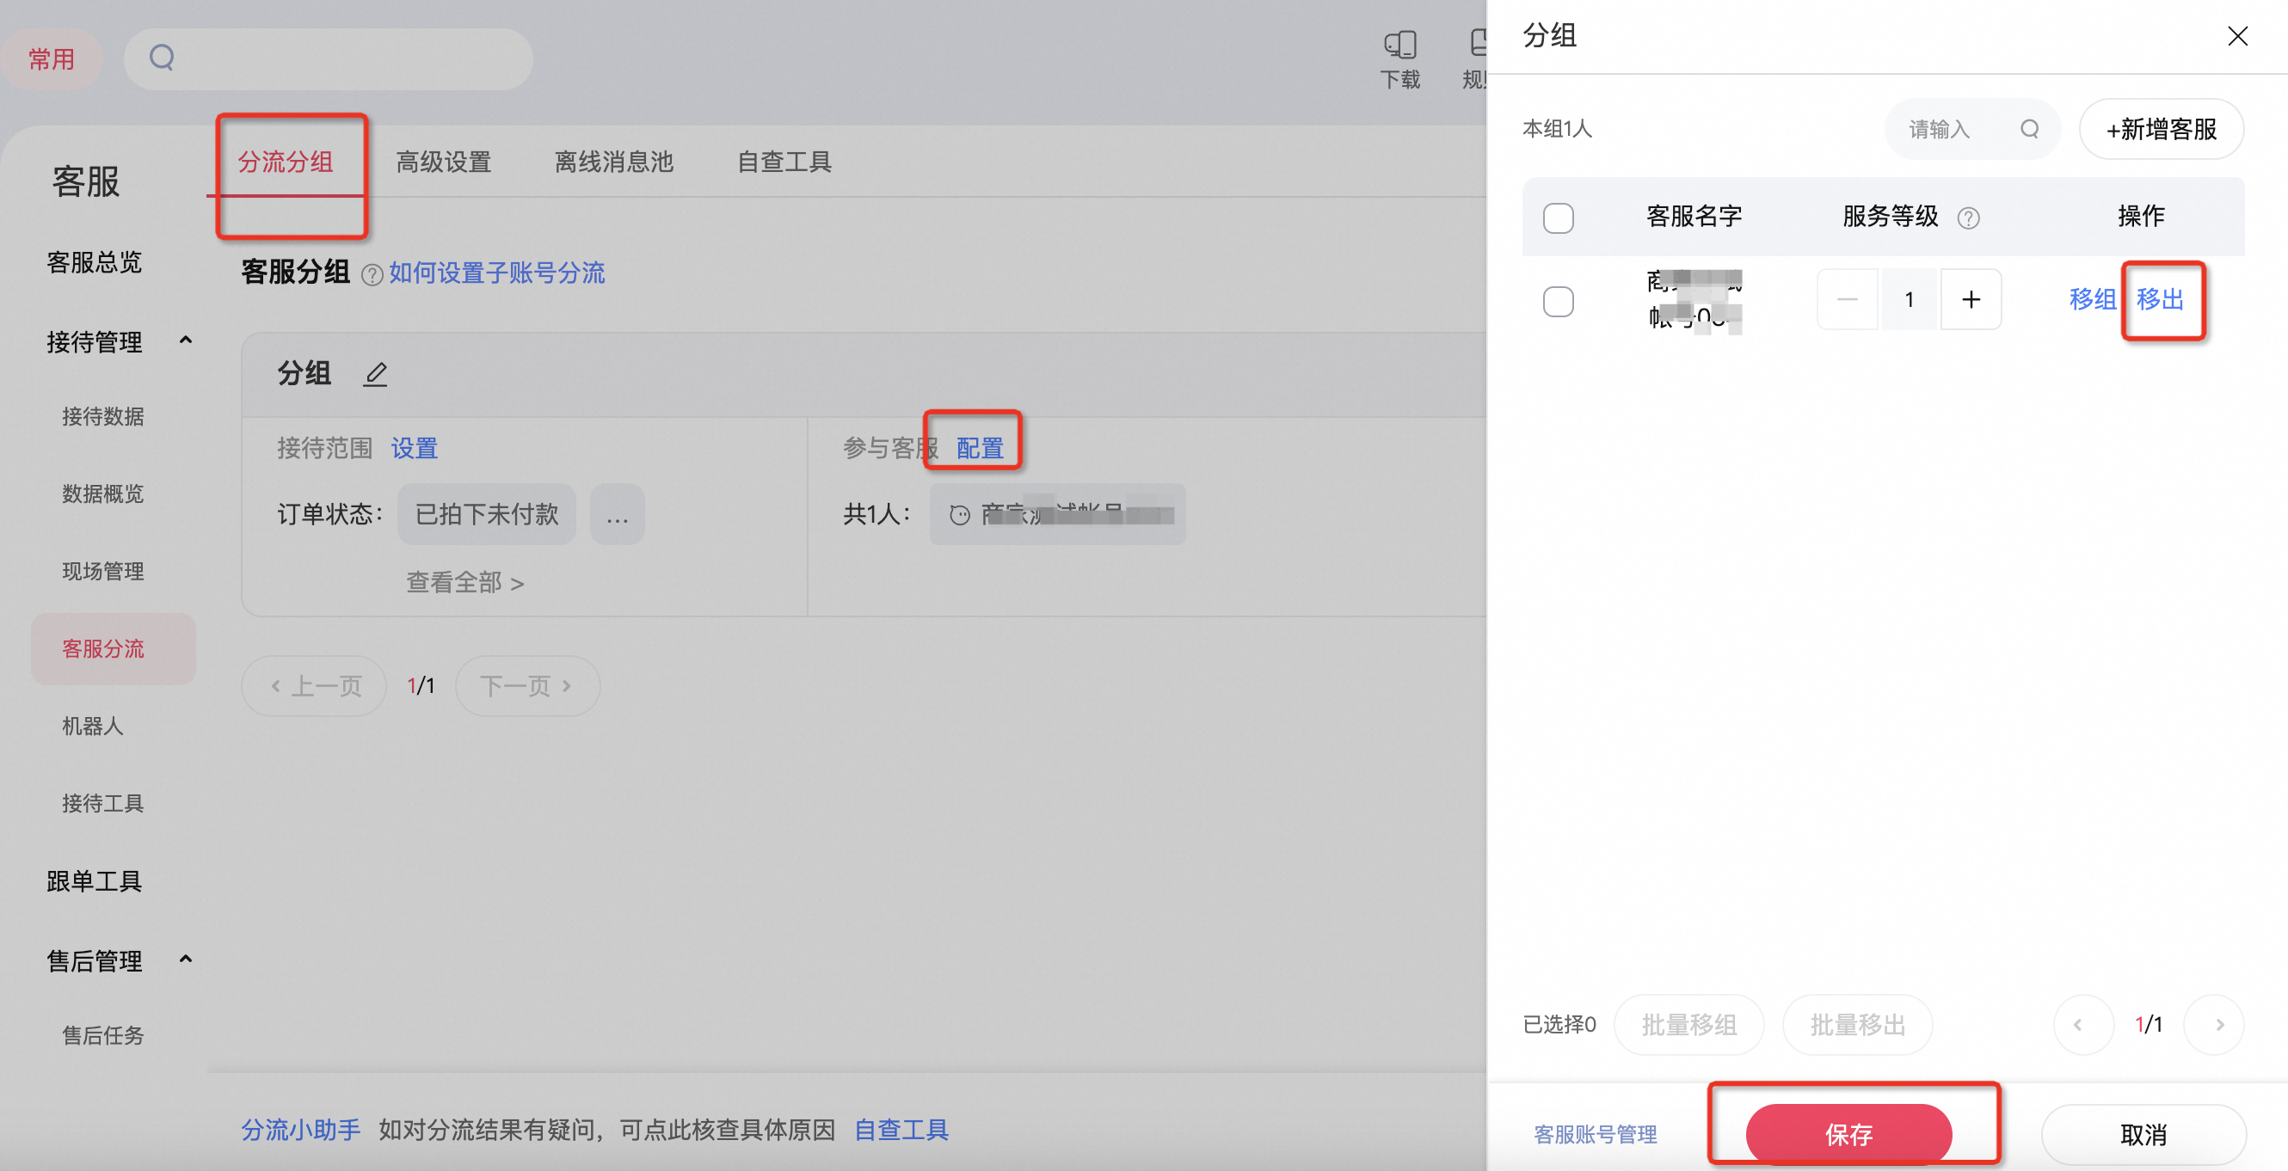Increase service level with plus button
The width and height of the screenshot is (2288, 1171).
pos(1971,300)
